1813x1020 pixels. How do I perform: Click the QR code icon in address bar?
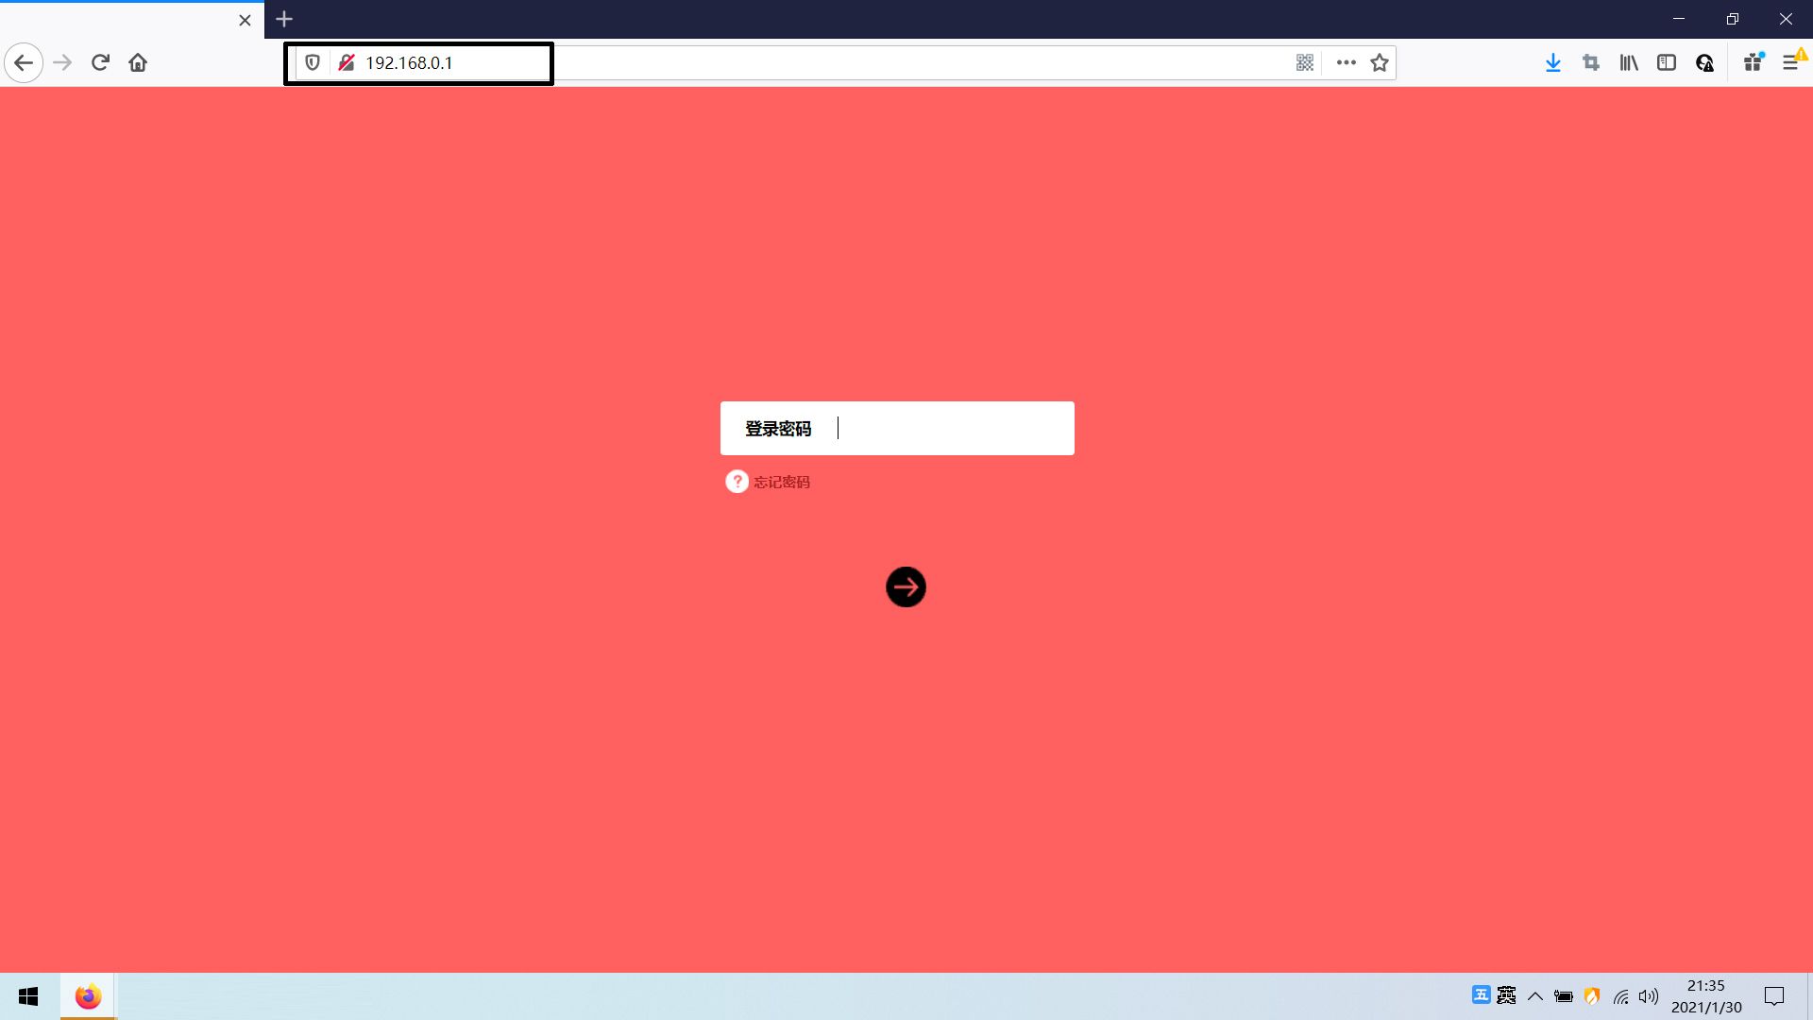(1305, 62)
